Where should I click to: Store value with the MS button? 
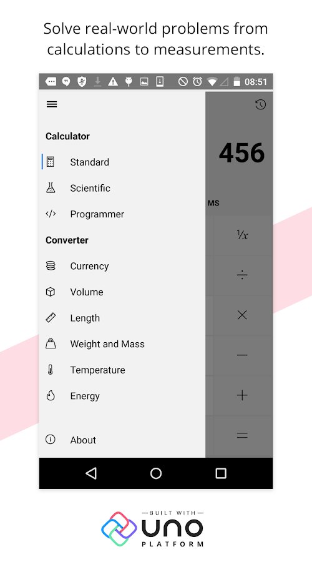click(213, 203)
